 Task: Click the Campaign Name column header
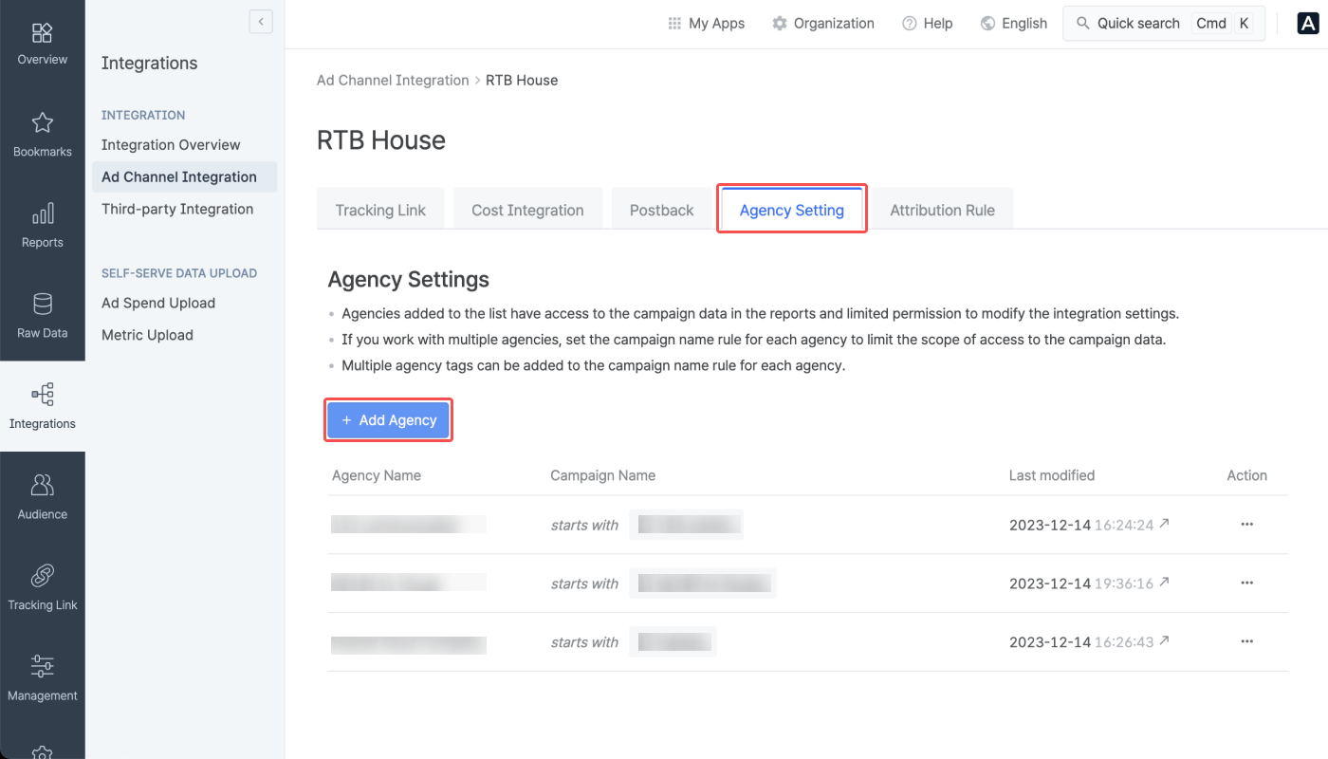pos(602,475)
